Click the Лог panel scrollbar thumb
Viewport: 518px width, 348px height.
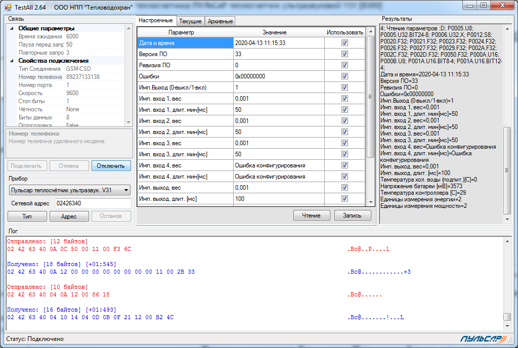(x=507, y=317)
